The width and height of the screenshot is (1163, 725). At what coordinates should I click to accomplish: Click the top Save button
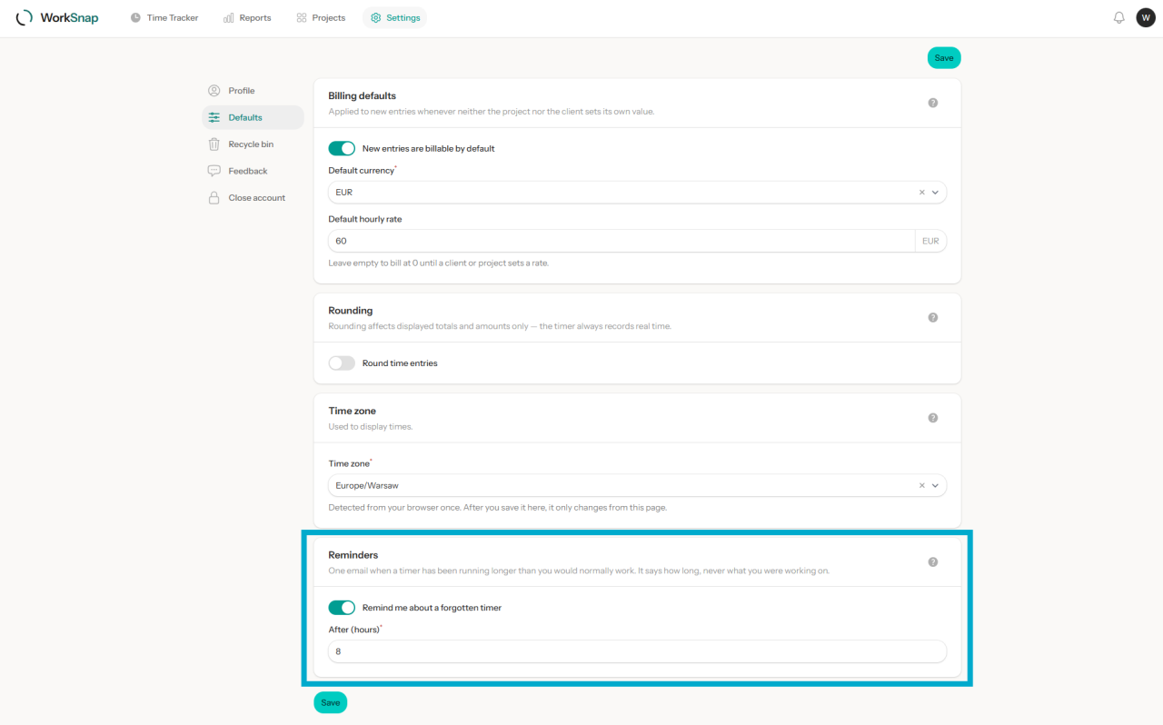944,58
